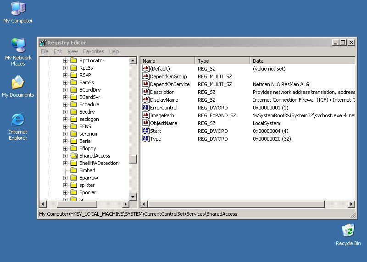Select the Spooler tree key label
Screen dimensions: 367x262
88,192
